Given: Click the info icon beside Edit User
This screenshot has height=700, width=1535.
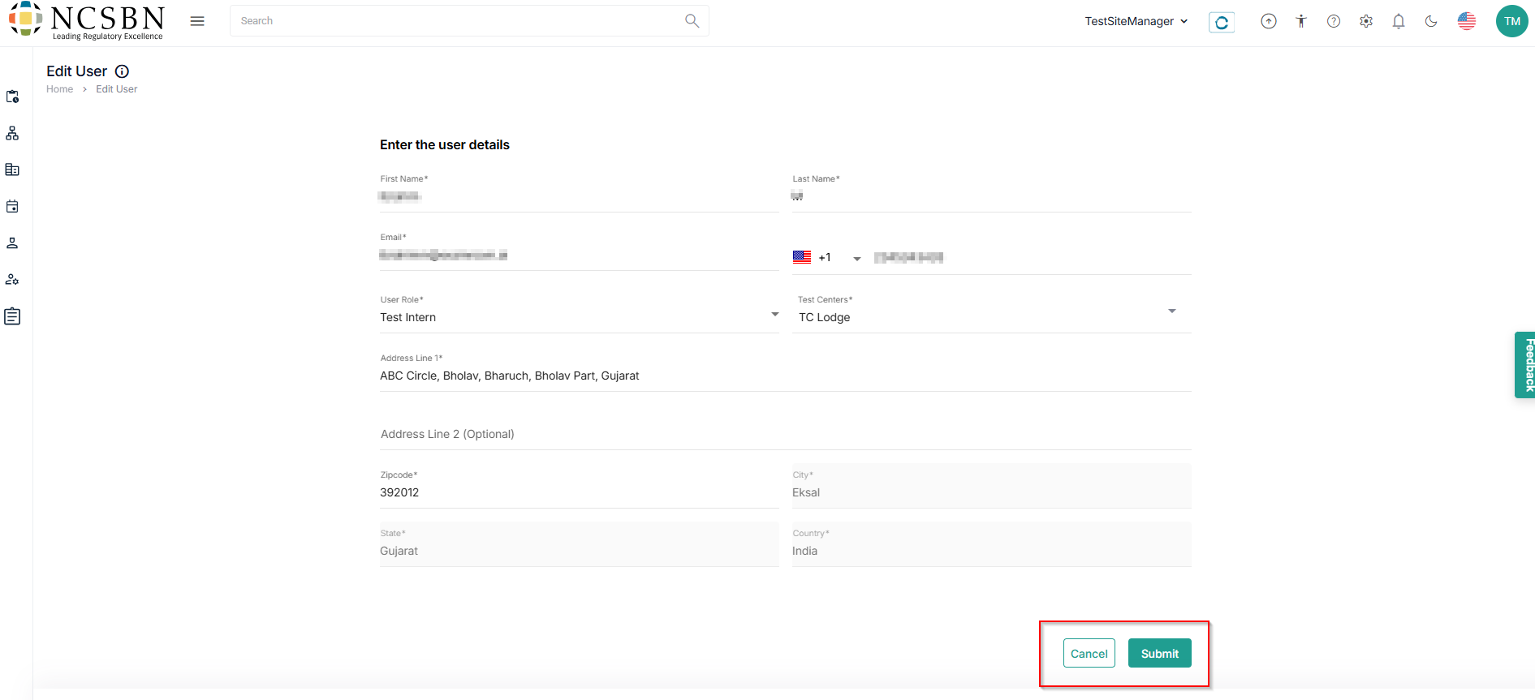Looking at the screenshot, I should [x=122, y=71].
